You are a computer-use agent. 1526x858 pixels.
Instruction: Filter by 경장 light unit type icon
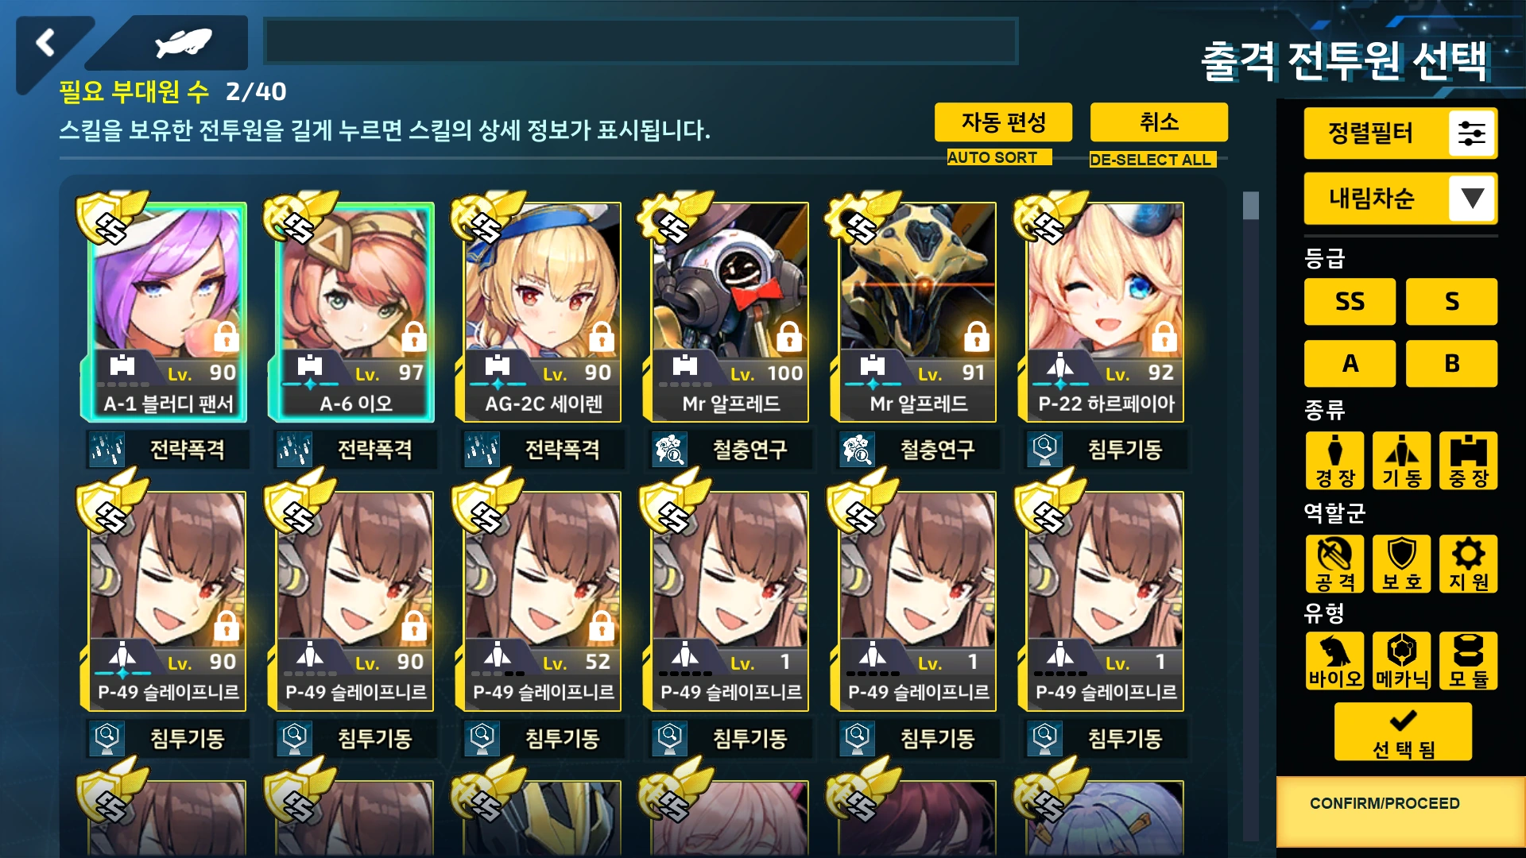1334,461
